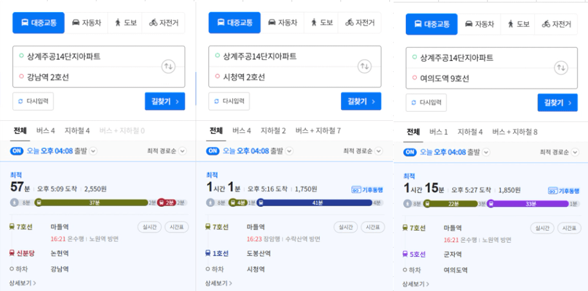The image size is (588, 291).
Task: Swap origin and destination for 시청역 route
Action: click(x=364, y=67)
